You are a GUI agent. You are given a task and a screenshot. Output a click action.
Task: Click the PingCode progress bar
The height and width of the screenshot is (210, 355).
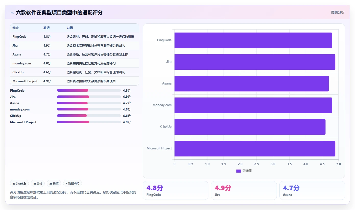89,90
